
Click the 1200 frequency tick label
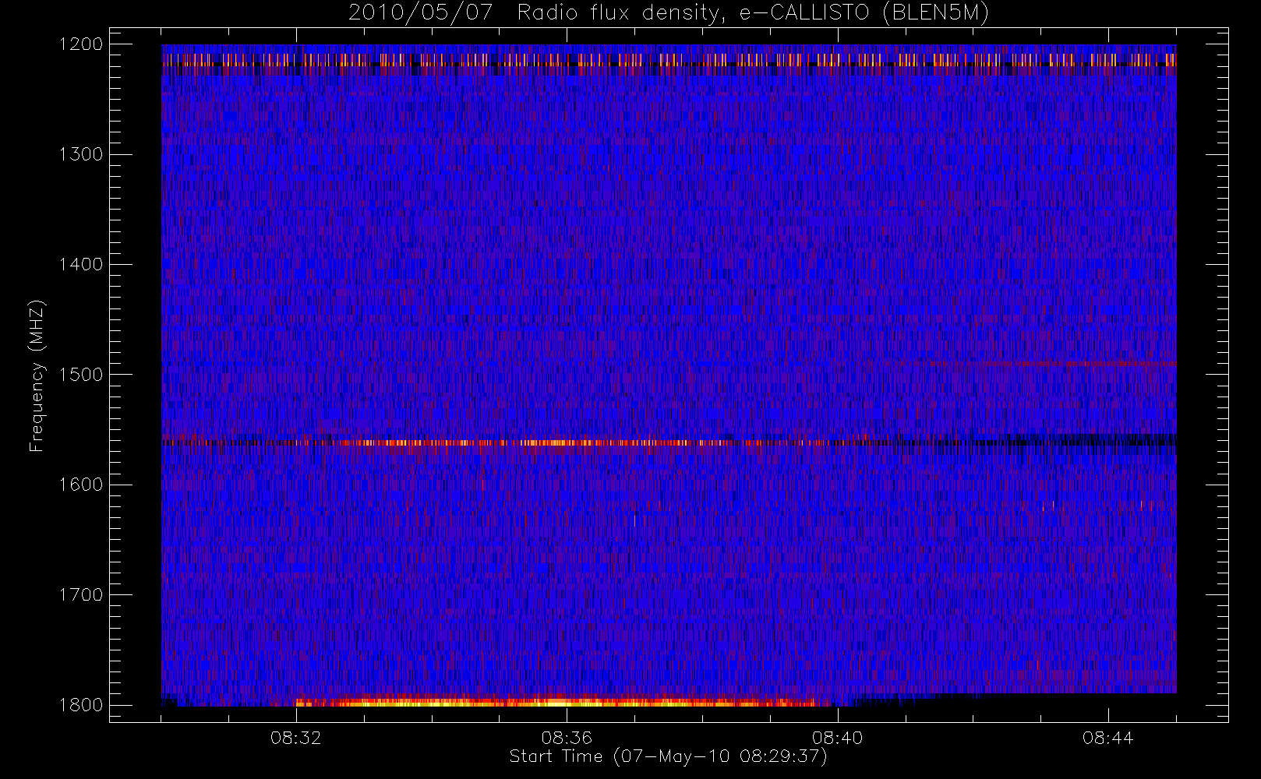tap(81, 44)
